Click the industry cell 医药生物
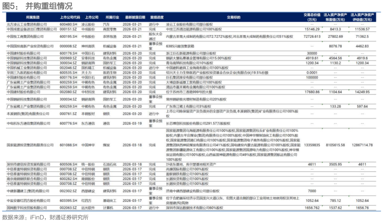 (110, 73)
